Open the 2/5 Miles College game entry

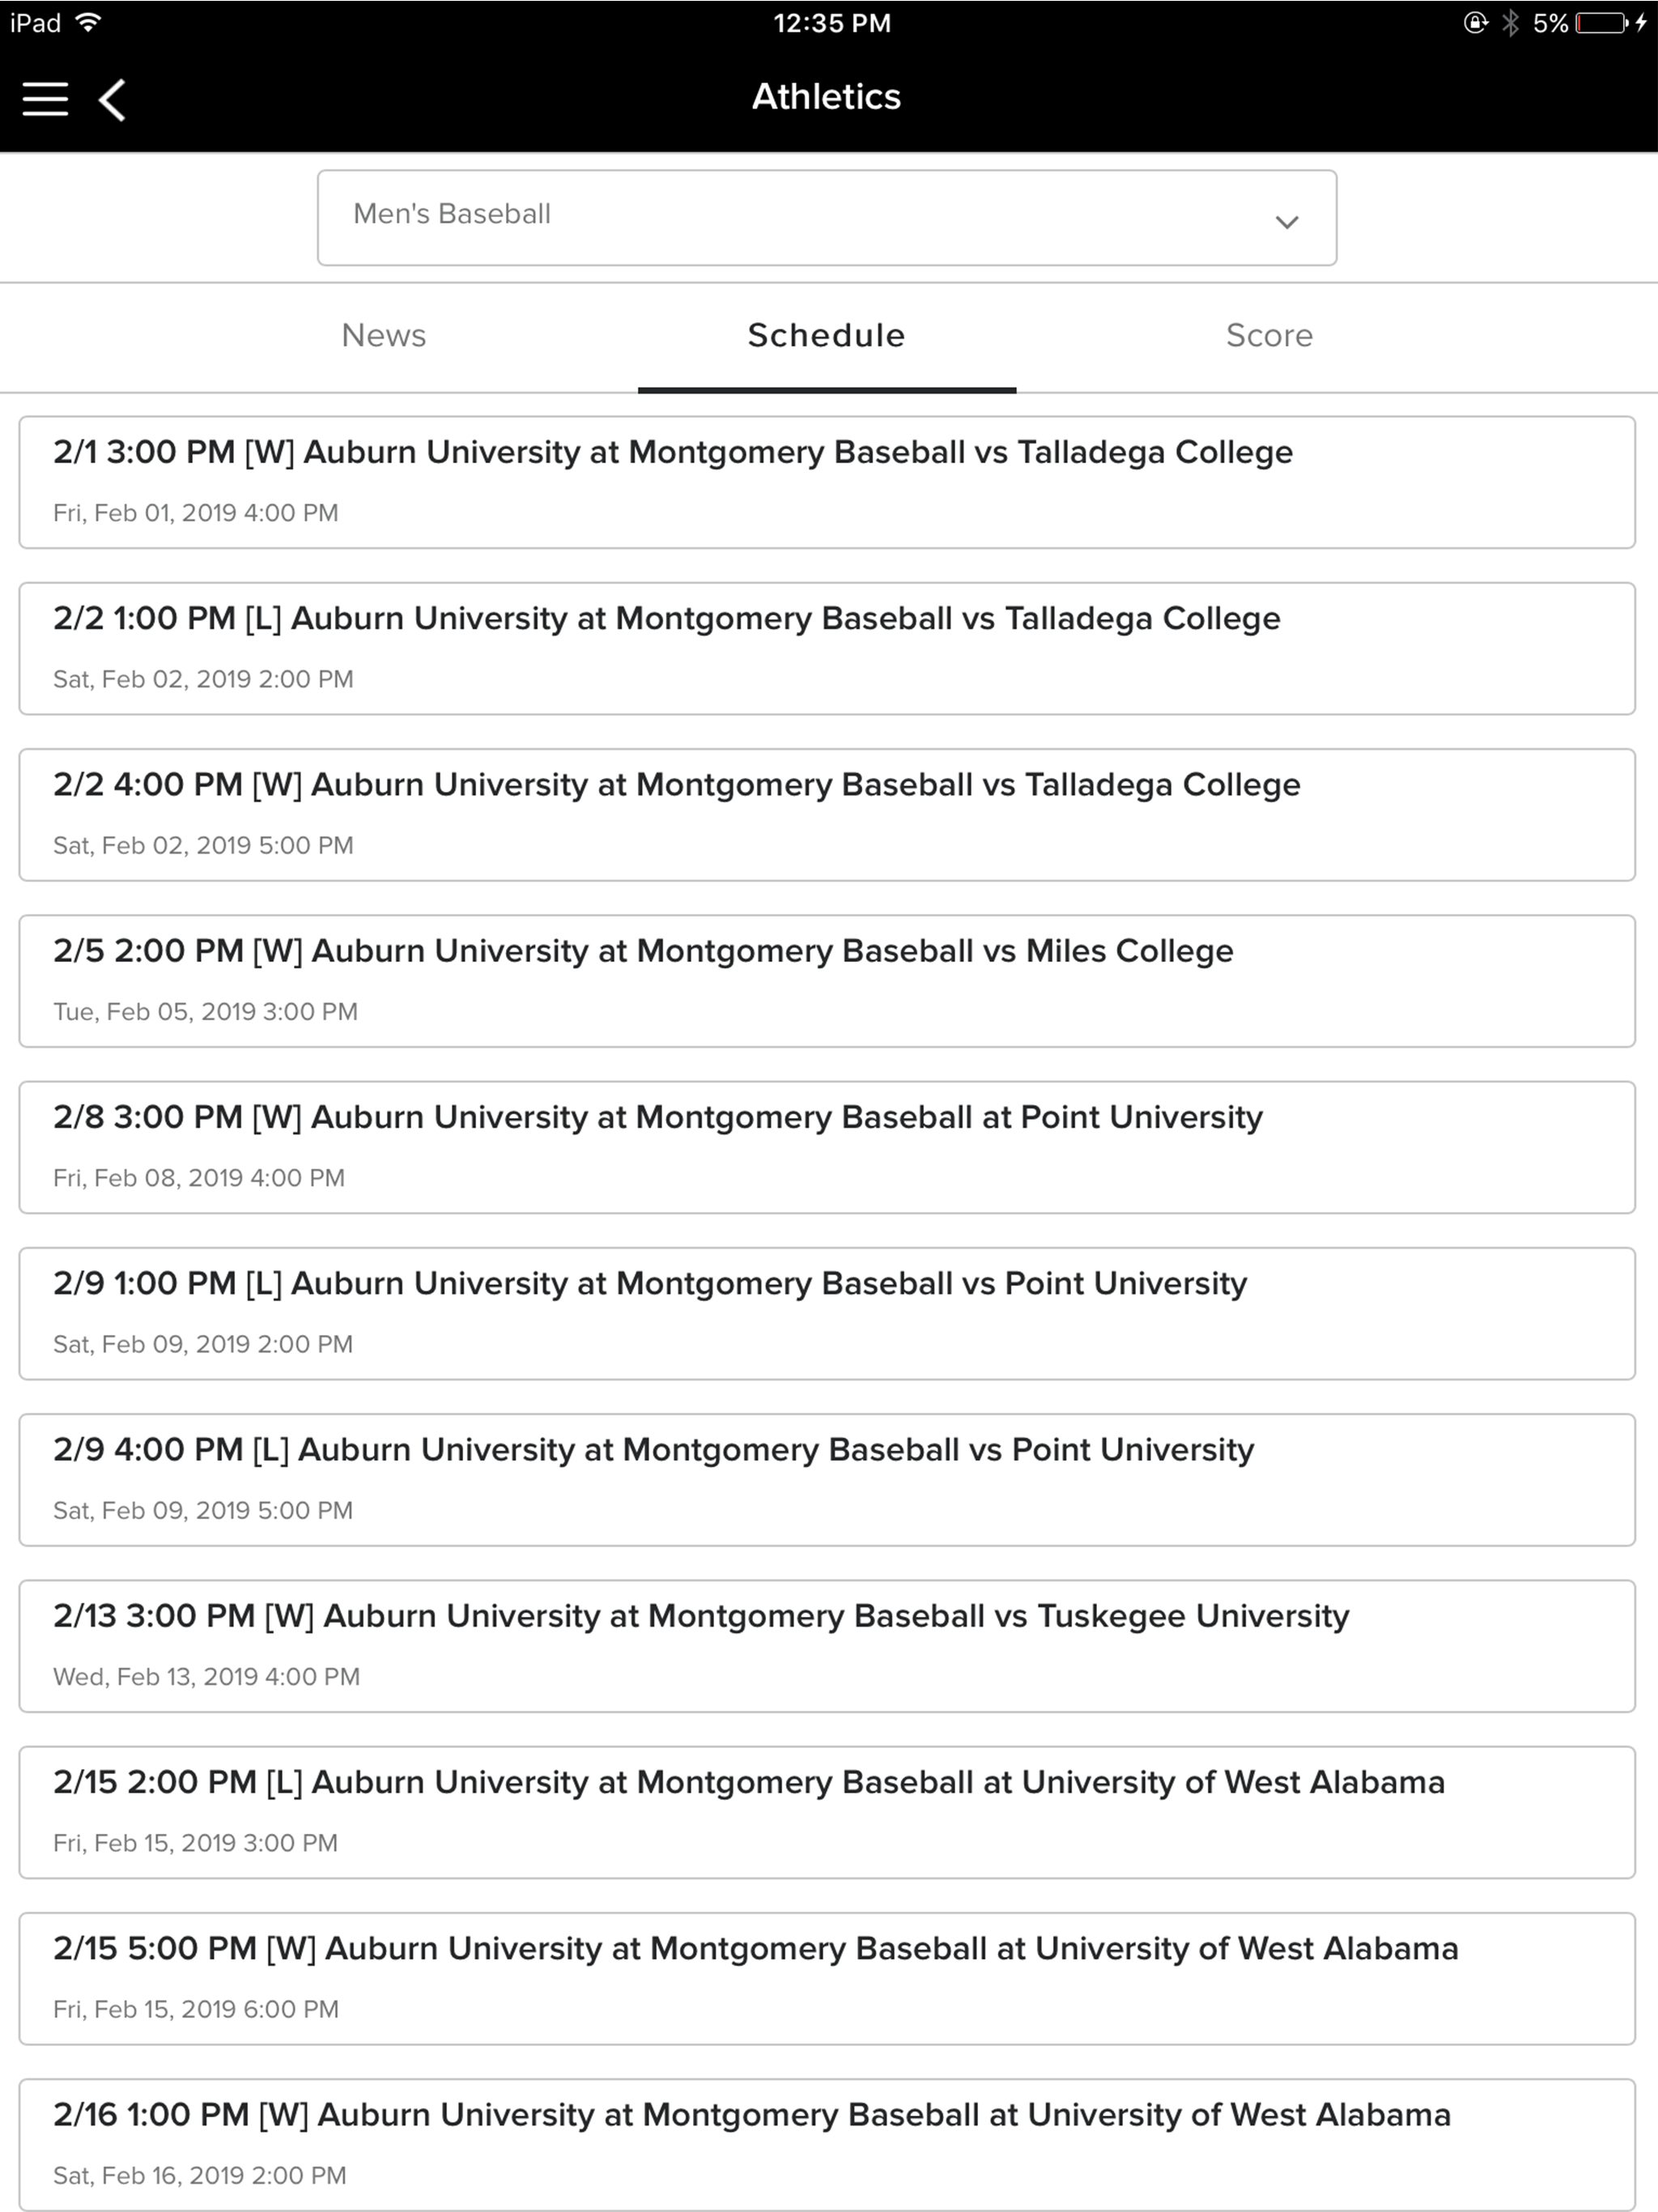827,981
